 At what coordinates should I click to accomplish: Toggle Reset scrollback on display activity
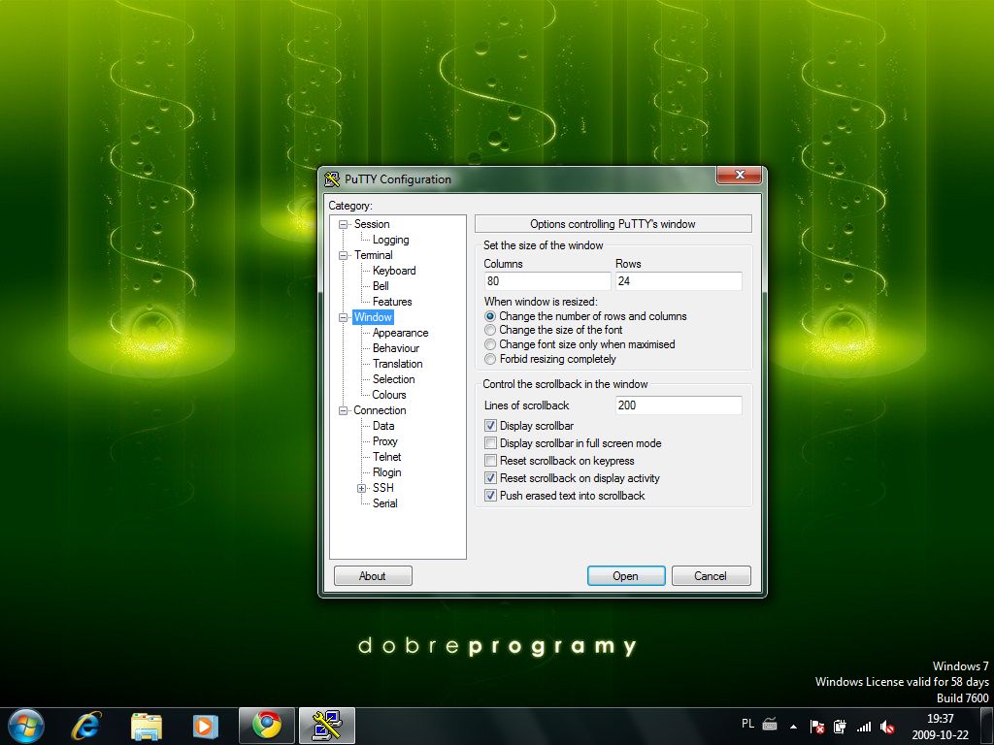pos(490,478)
